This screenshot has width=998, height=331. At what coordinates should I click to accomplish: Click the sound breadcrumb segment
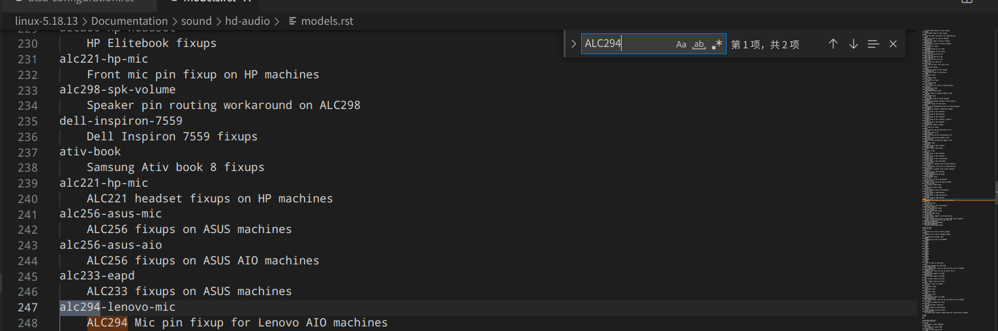tap(196, 21)
